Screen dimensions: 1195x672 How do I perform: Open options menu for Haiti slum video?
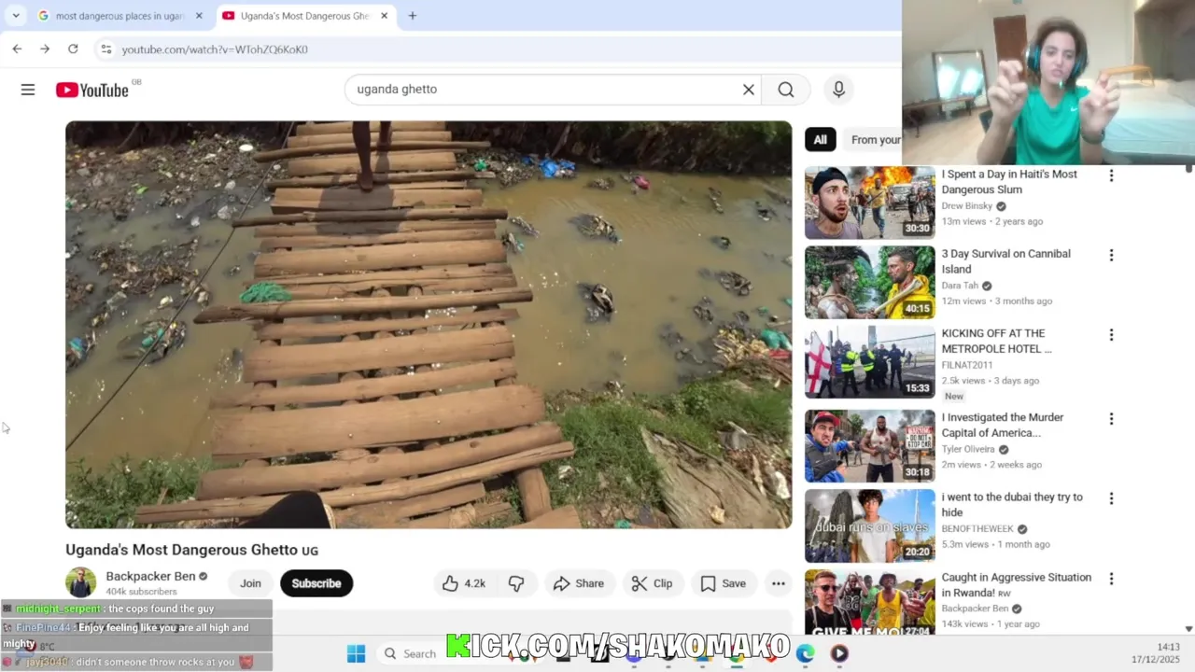pyautogui.click(x=1111, y=175)
